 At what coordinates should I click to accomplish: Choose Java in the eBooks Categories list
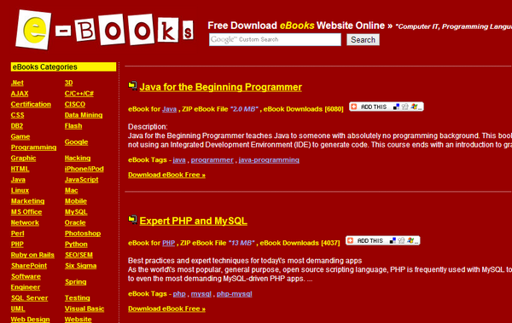(x=18, y=180)
